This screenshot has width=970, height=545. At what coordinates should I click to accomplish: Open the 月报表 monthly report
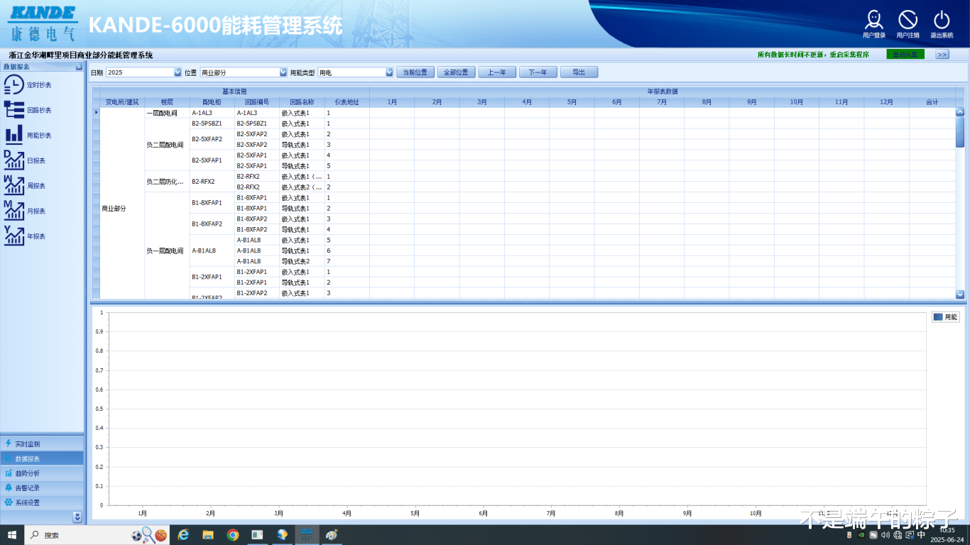coord(25,211)
